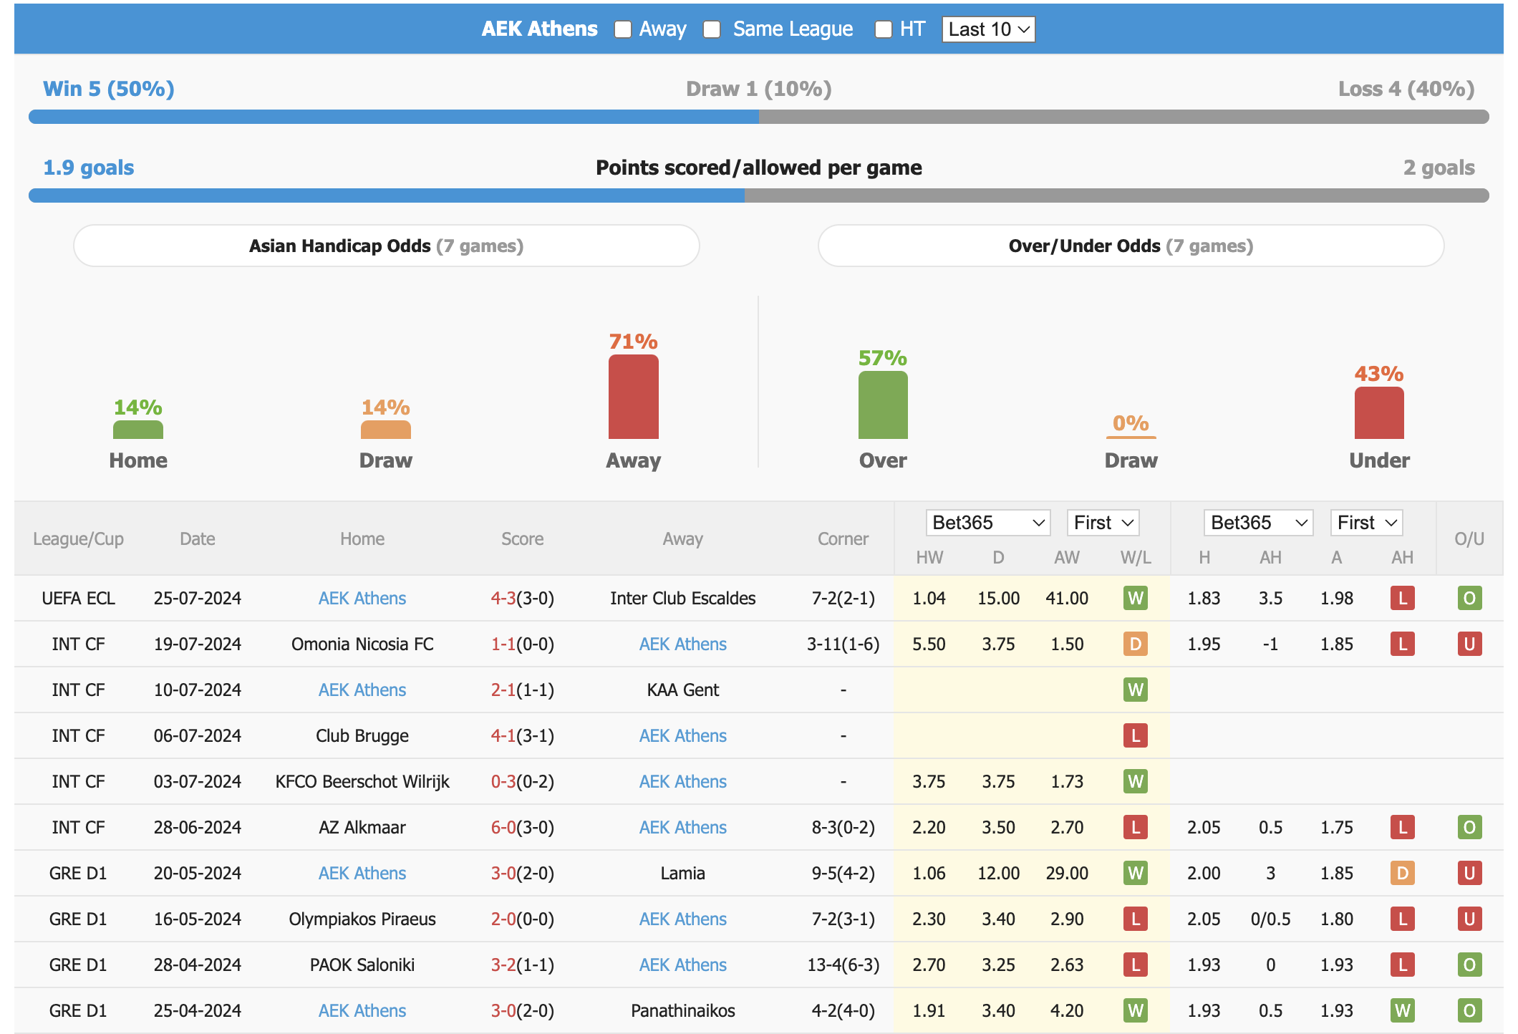Screen dimensions: 1518x1034
Task: Click the 0-3(0-2) score vs Beerschot
Action: (523, 781)
